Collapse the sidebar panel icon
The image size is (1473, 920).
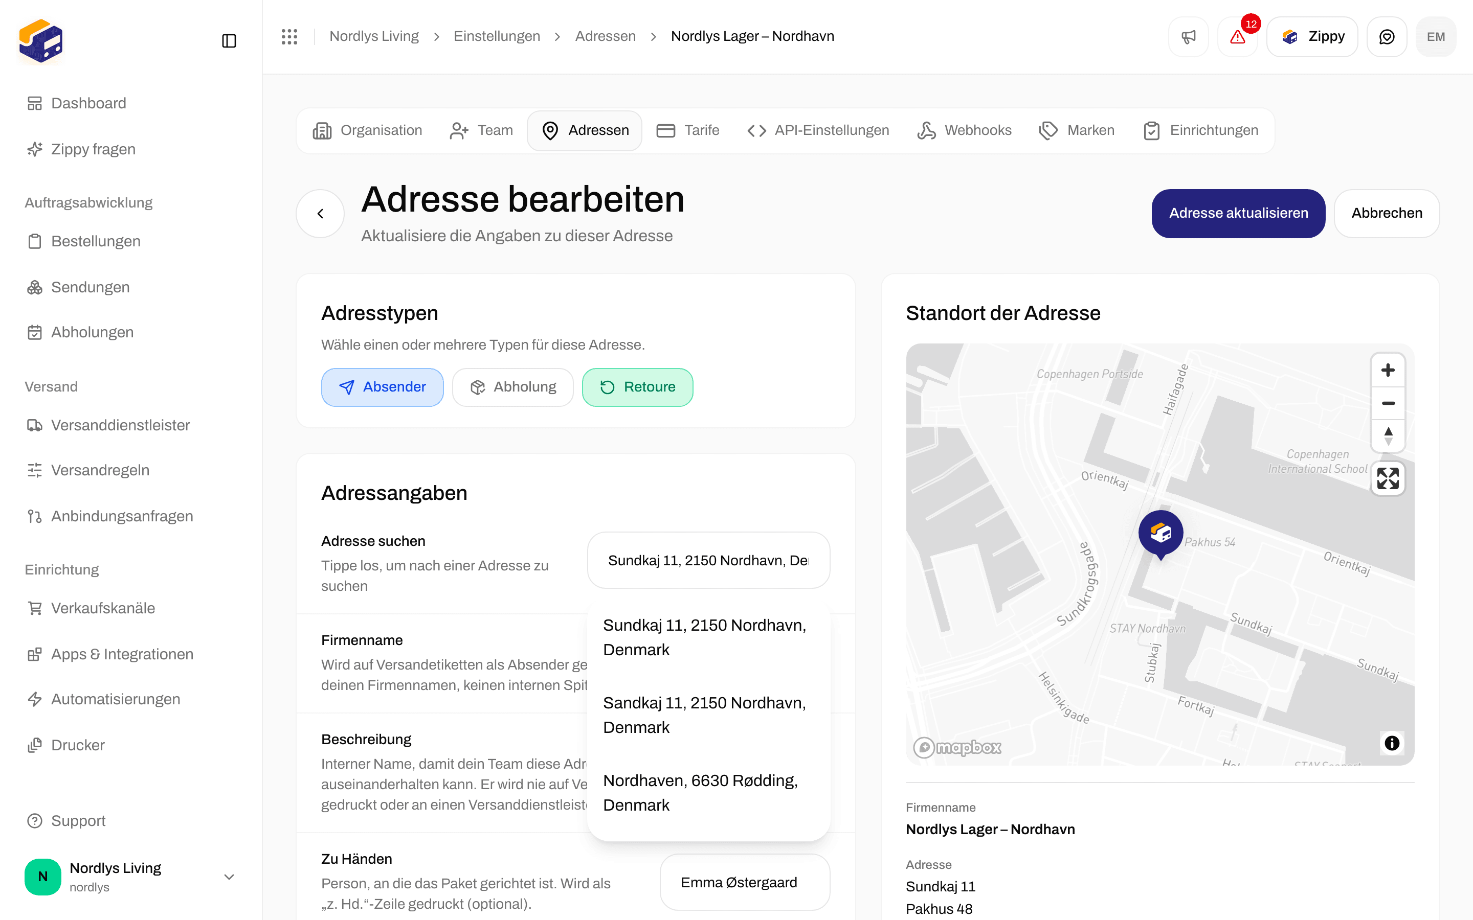pyautogui.click(x=229, y=41)
